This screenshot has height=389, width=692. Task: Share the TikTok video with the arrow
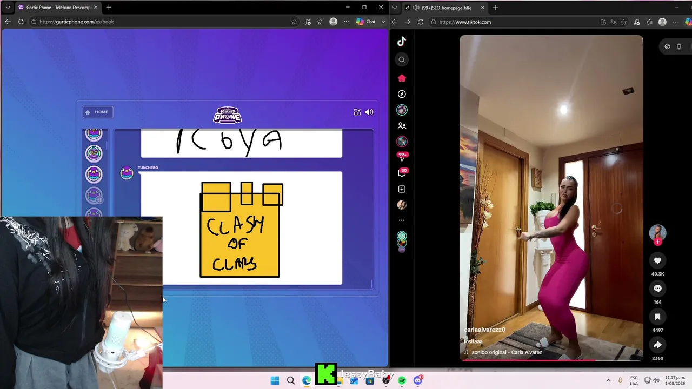point(657,345)
